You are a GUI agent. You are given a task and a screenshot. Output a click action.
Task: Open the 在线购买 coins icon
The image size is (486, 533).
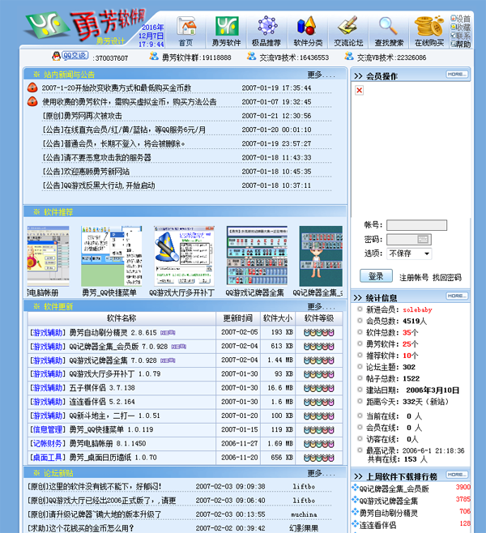click(x=428, y=26)
